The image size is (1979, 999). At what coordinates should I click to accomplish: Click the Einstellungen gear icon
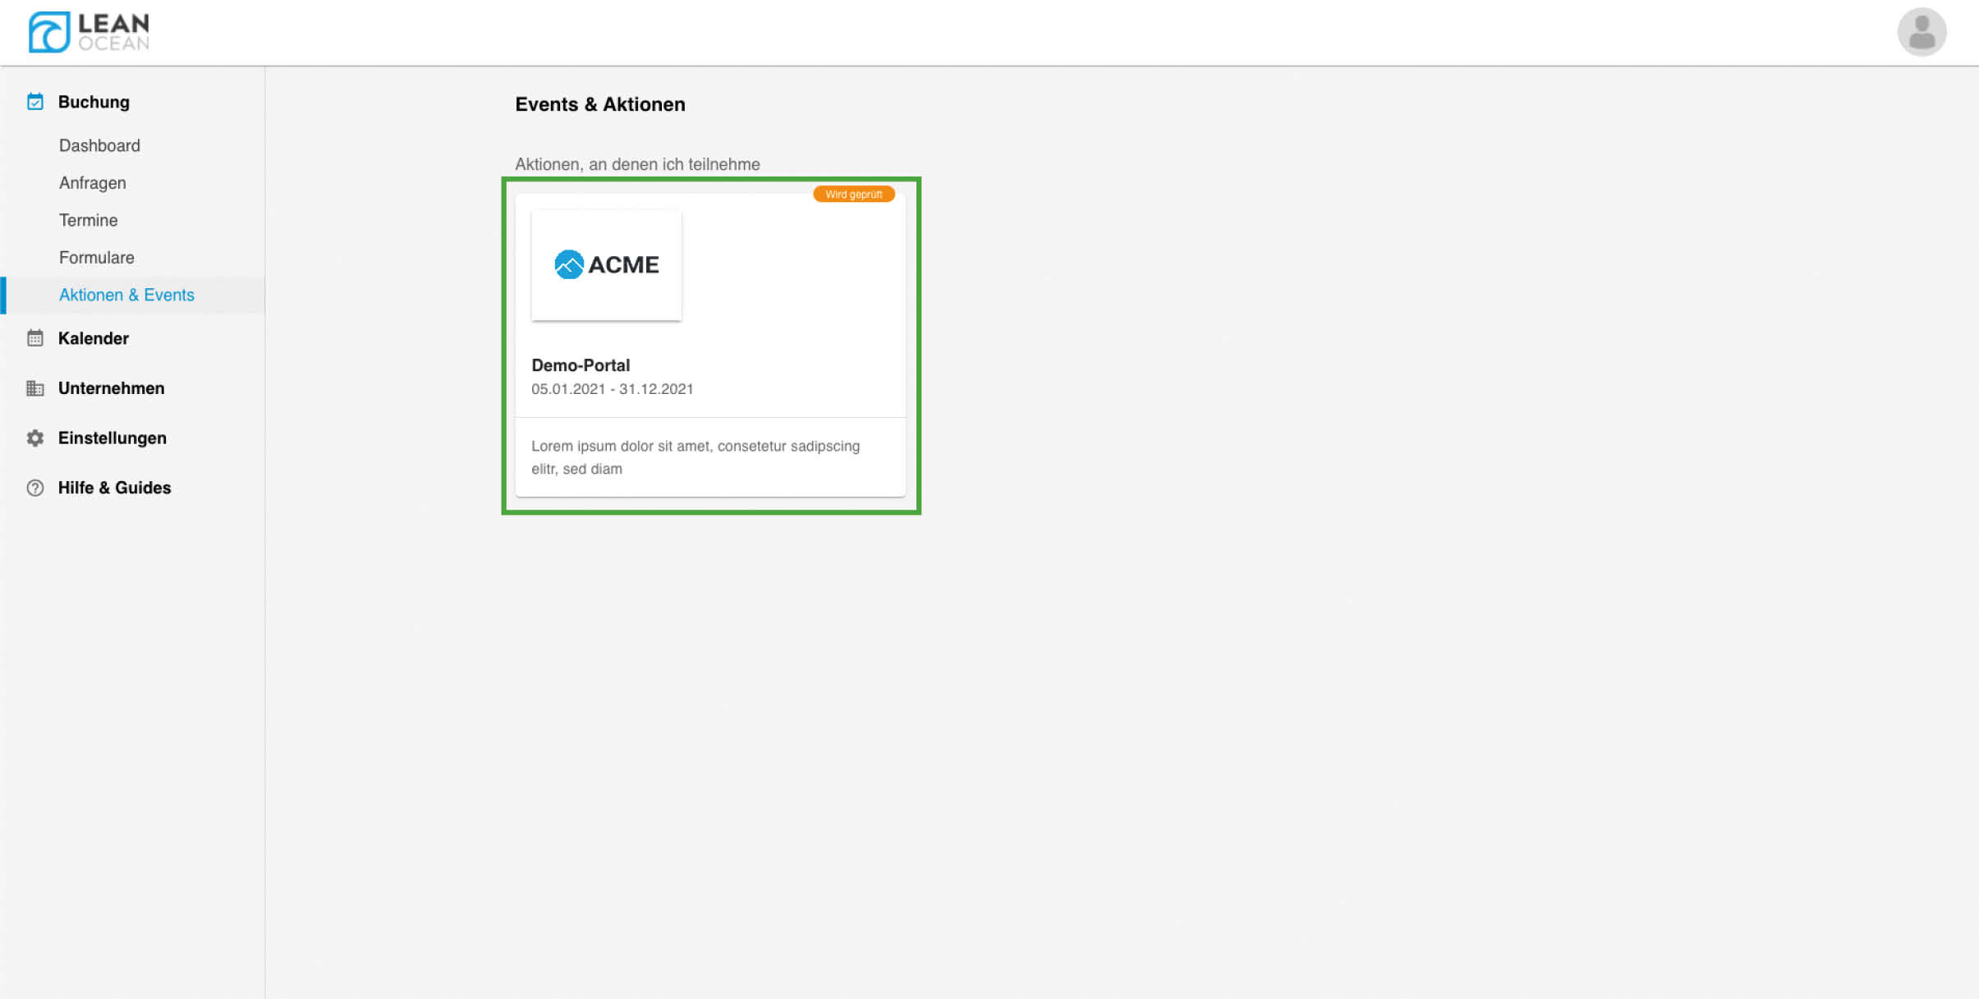(x=35, y=438)
